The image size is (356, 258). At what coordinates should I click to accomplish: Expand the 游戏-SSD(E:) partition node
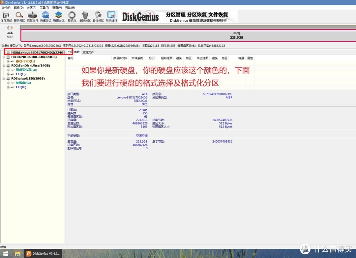coord(8,61)
